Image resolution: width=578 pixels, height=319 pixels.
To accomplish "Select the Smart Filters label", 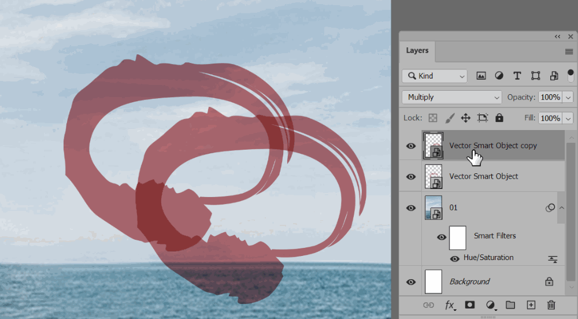I will [495, 236].
